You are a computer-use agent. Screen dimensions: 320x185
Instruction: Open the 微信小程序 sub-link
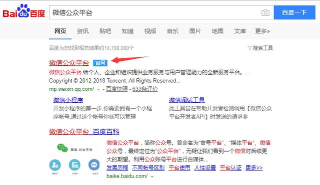pyautogui.click(x=68, y=100)
